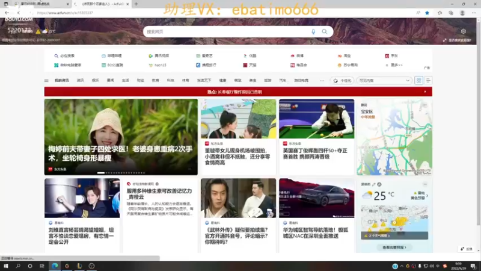Select the 游戏电竞 feed tab
This screenshot has height=271, width=481.
click(301, 81)
